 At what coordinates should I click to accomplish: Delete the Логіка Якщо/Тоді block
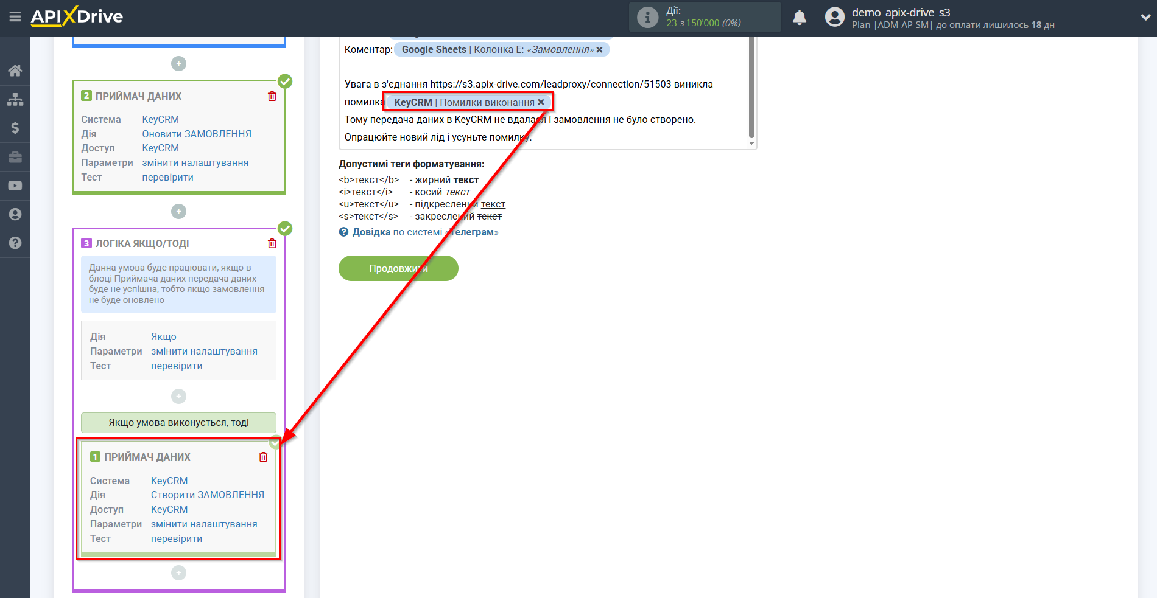click(x=272, y=243)
